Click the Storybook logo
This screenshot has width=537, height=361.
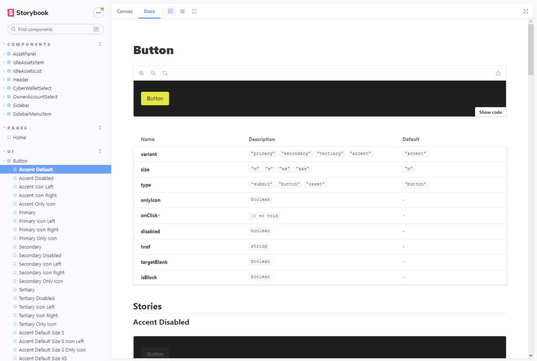pos(28,13)
